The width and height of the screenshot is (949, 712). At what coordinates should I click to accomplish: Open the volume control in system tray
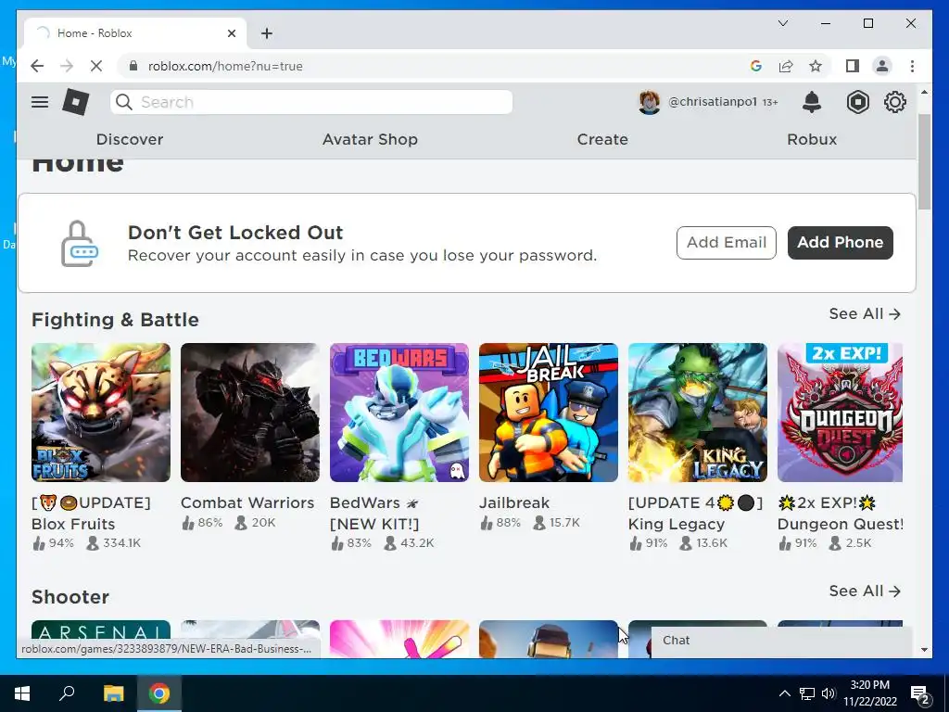(x=829, y=693)
